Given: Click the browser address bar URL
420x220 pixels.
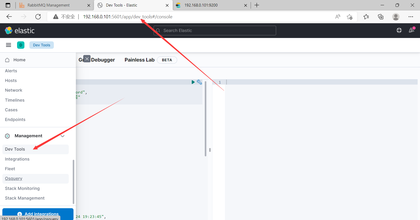Looking at the screenshot, I should (x=128, y=17).
